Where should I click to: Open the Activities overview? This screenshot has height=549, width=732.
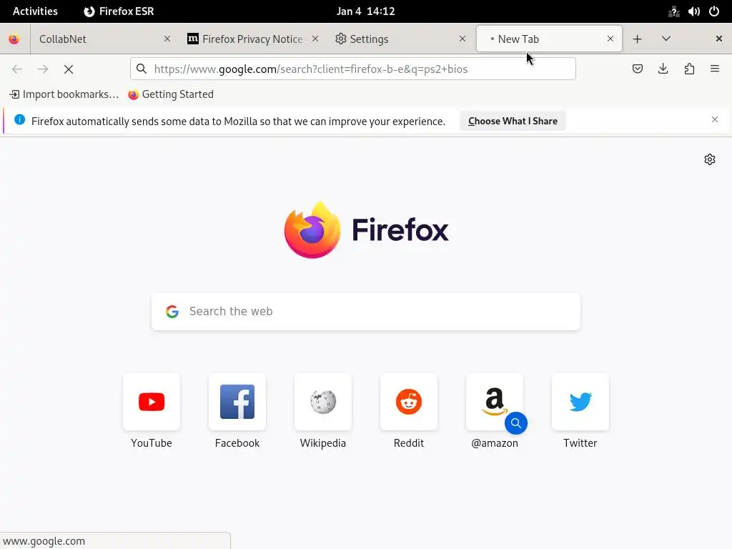coord(35,11)
